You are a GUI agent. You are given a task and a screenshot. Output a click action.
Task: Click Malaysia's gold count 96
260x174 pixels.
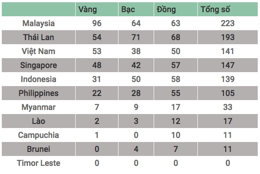(97, 23)
